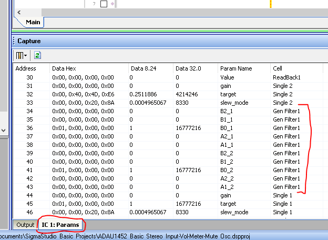The image size is (328, 240).
Task: Select the IC 1: Params tab
Action: point(60,225)
